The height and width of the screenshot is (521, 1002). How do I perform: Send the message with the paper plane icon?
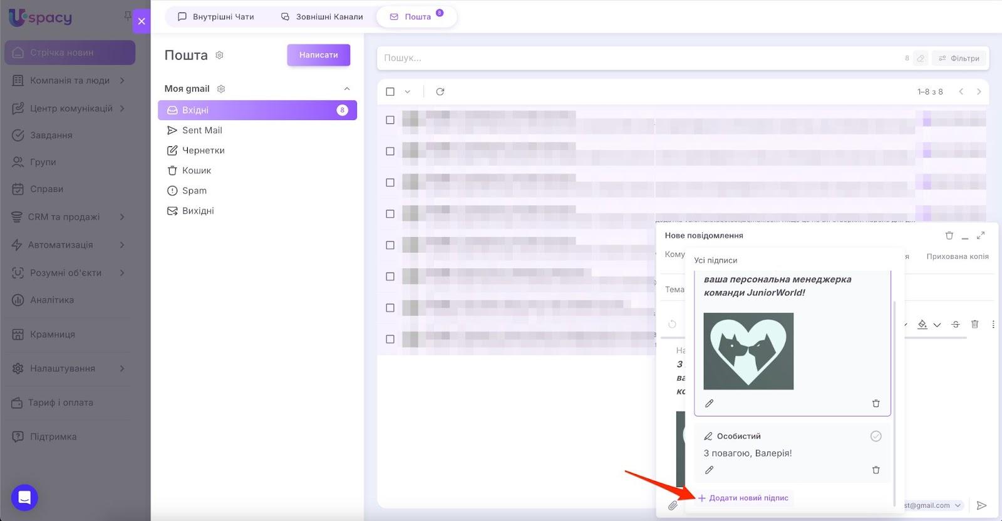pos(982,505)
